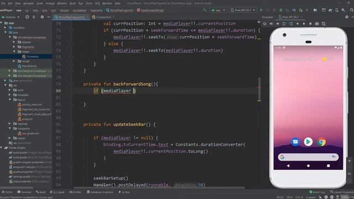Click the reader mode eye icon in editor

pos(259,22)
